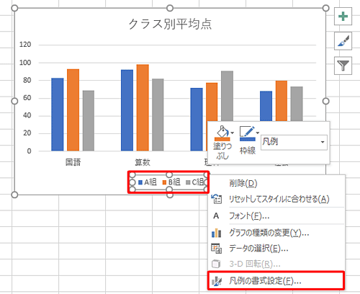Expand the 塗りつぶし fill color arrow

(x=233, y=133)
